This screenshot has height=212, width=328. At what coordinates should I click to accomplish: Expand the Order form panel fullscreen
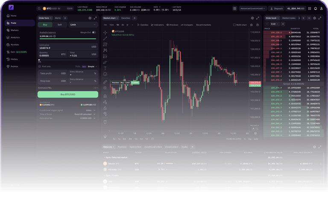(x=95, y=18)
